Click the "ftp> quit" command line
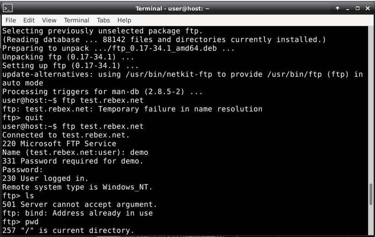Image resolution: width=375 pixels, height=237 pixels. 22,118
